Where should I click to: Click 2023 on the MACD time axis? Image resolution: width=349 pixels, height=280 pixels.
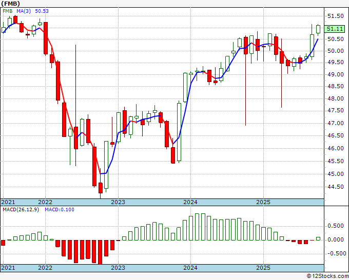tap(118, 268)
